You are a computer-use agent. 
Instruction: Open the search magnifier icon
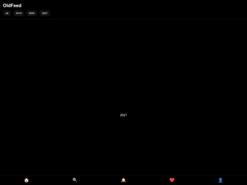click(x=75, y=180)
